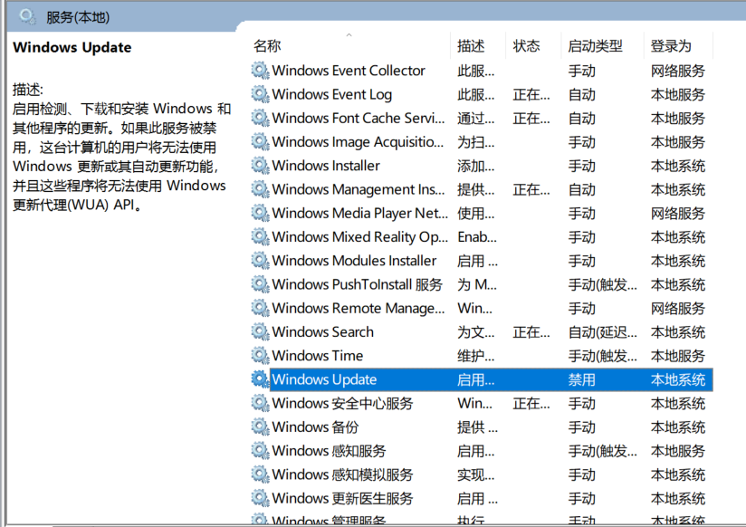Click the gear icon beside Windows Installer
The image size is (746, 527).
pyautogui.click(x=260, y=166)
